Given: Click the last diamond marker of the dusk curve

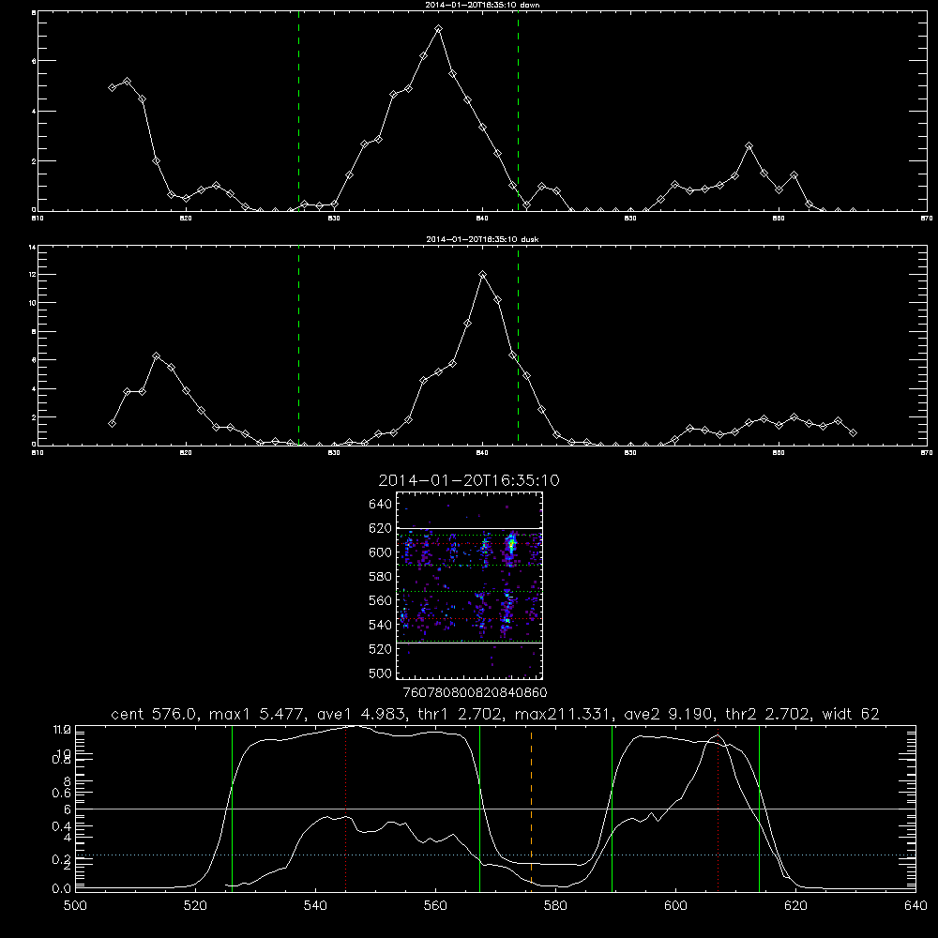Looking at the screenshot, I should [853, 432].
